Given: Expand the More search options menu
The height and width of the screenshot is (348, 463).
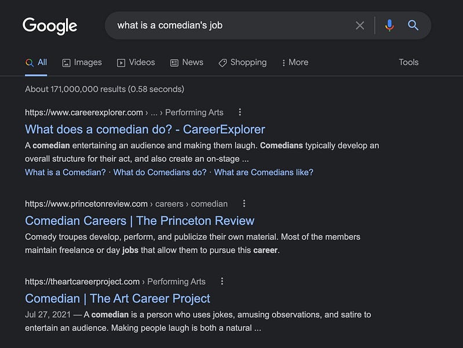Looking at the screenshot, I should [295, 63].
